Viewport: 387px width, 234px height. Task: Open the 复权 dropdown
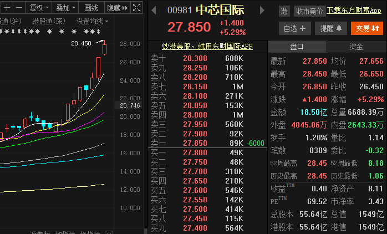point(39,8)
